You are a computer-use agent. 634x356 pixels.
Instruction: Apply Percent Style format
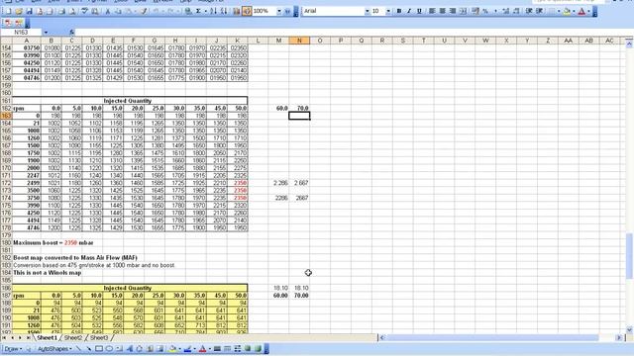point(485,11)
